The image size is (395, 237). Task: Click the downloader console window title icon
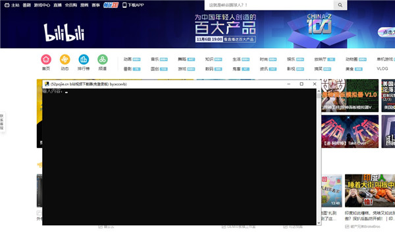[47, 84]
